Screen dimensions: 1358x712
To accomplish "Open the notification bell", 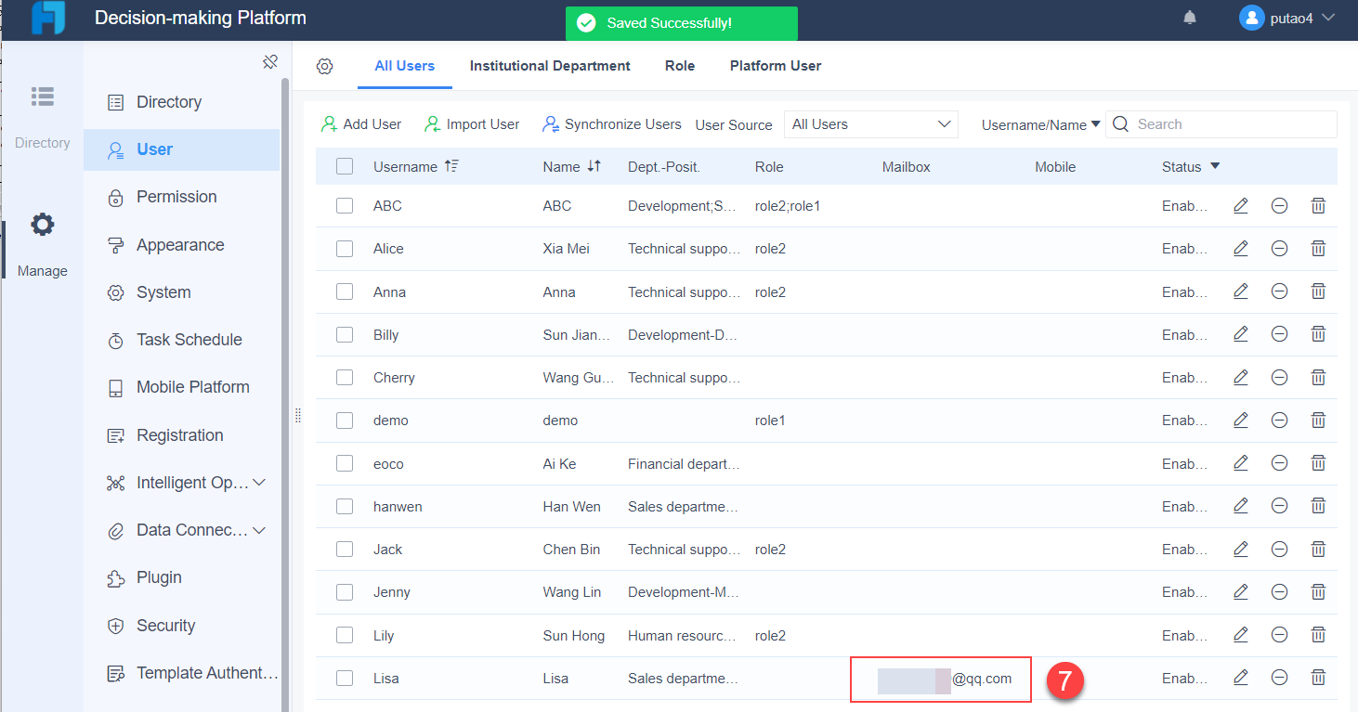I will coord(1190,18).
